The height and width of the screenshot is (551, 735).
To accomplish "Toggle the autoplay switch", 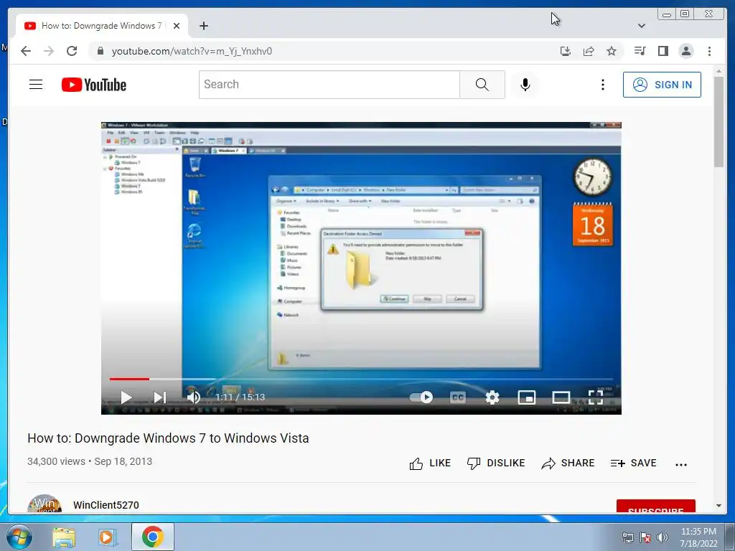I will 421,397.
